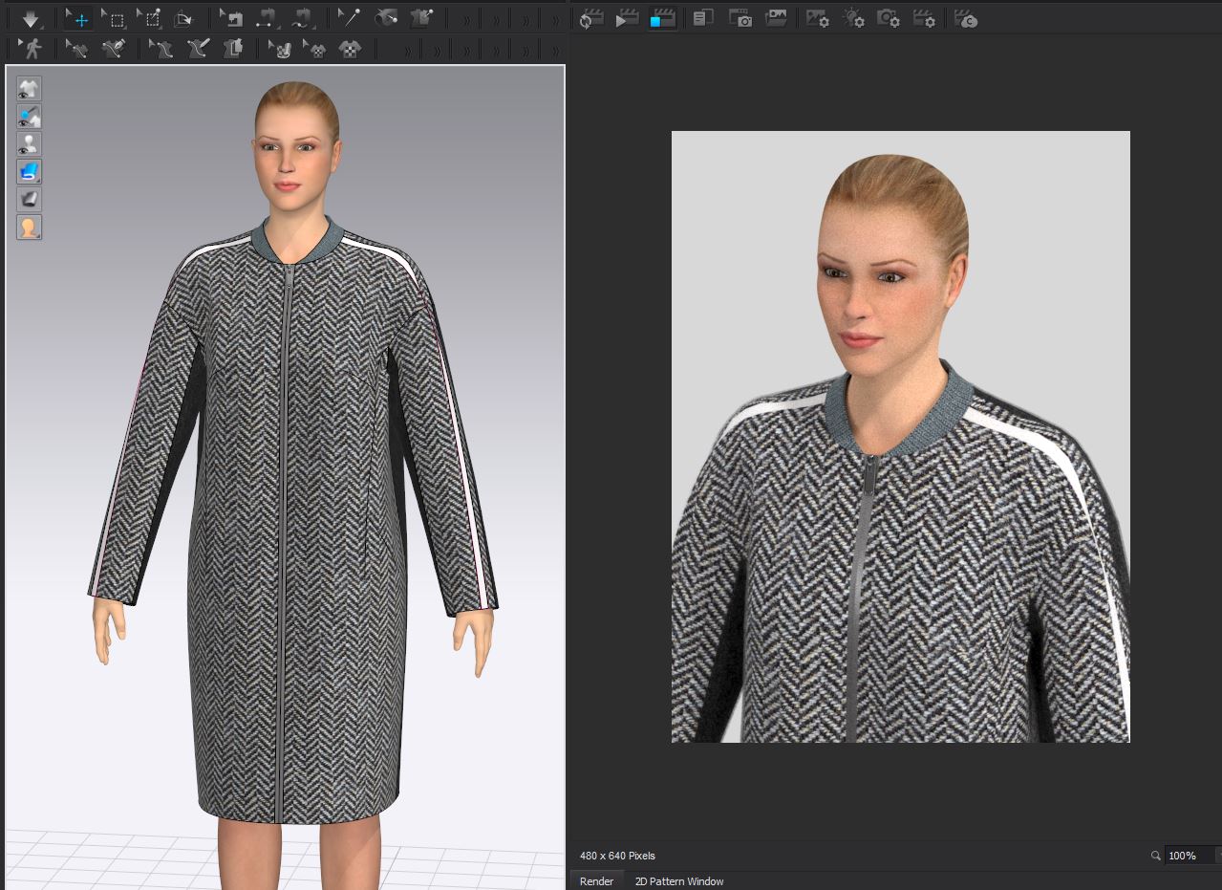Image resolution: width=1222 pixels, height=890 pixels.
Task: Start the final render with play clapperboard
Action: 627,18
